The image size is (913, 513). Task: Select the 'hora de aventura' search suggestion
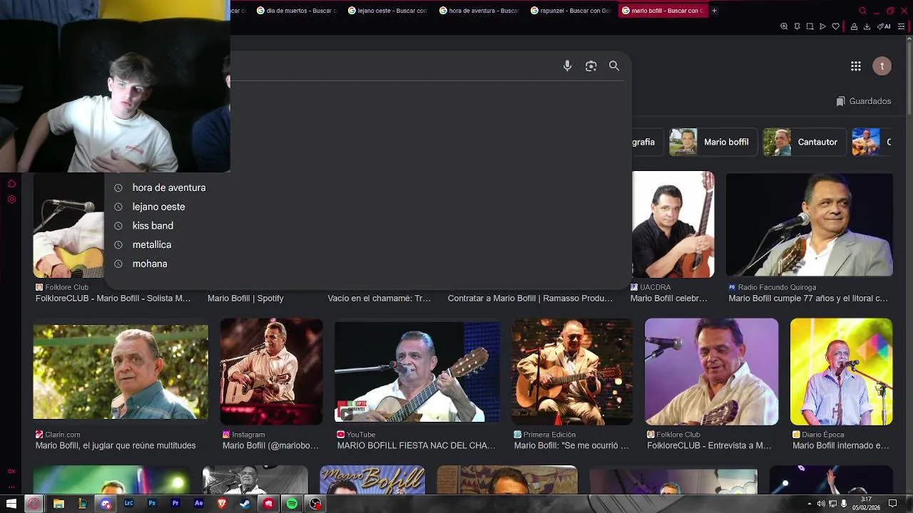[x=169, y=187]
